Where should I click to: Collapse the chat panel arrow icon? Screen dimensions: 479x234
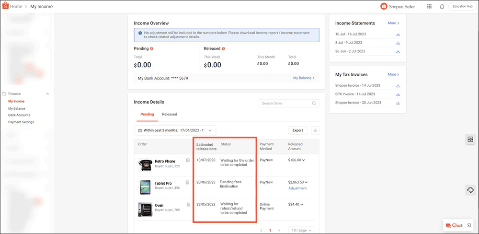[x=469, y=225]
